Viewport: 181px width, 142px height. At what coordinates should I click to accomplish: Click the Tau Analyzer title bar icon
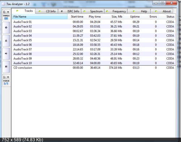(3, 4)
